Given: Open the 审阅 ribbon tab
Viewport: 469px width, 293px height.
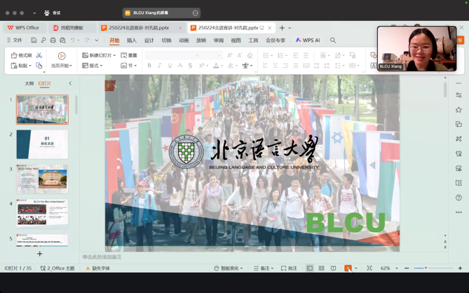Looking at the screenshot, I should [x=218, y=40].
